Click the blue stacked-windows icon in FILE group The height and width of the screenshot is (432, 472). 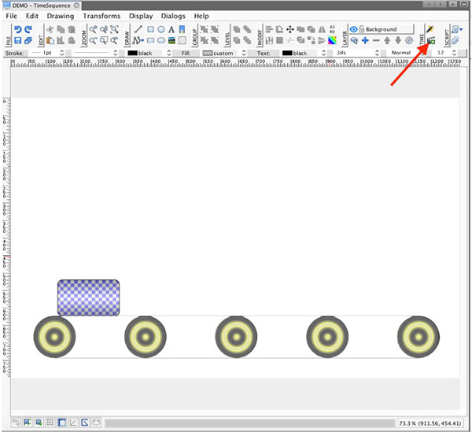click(x=28, y=40)
